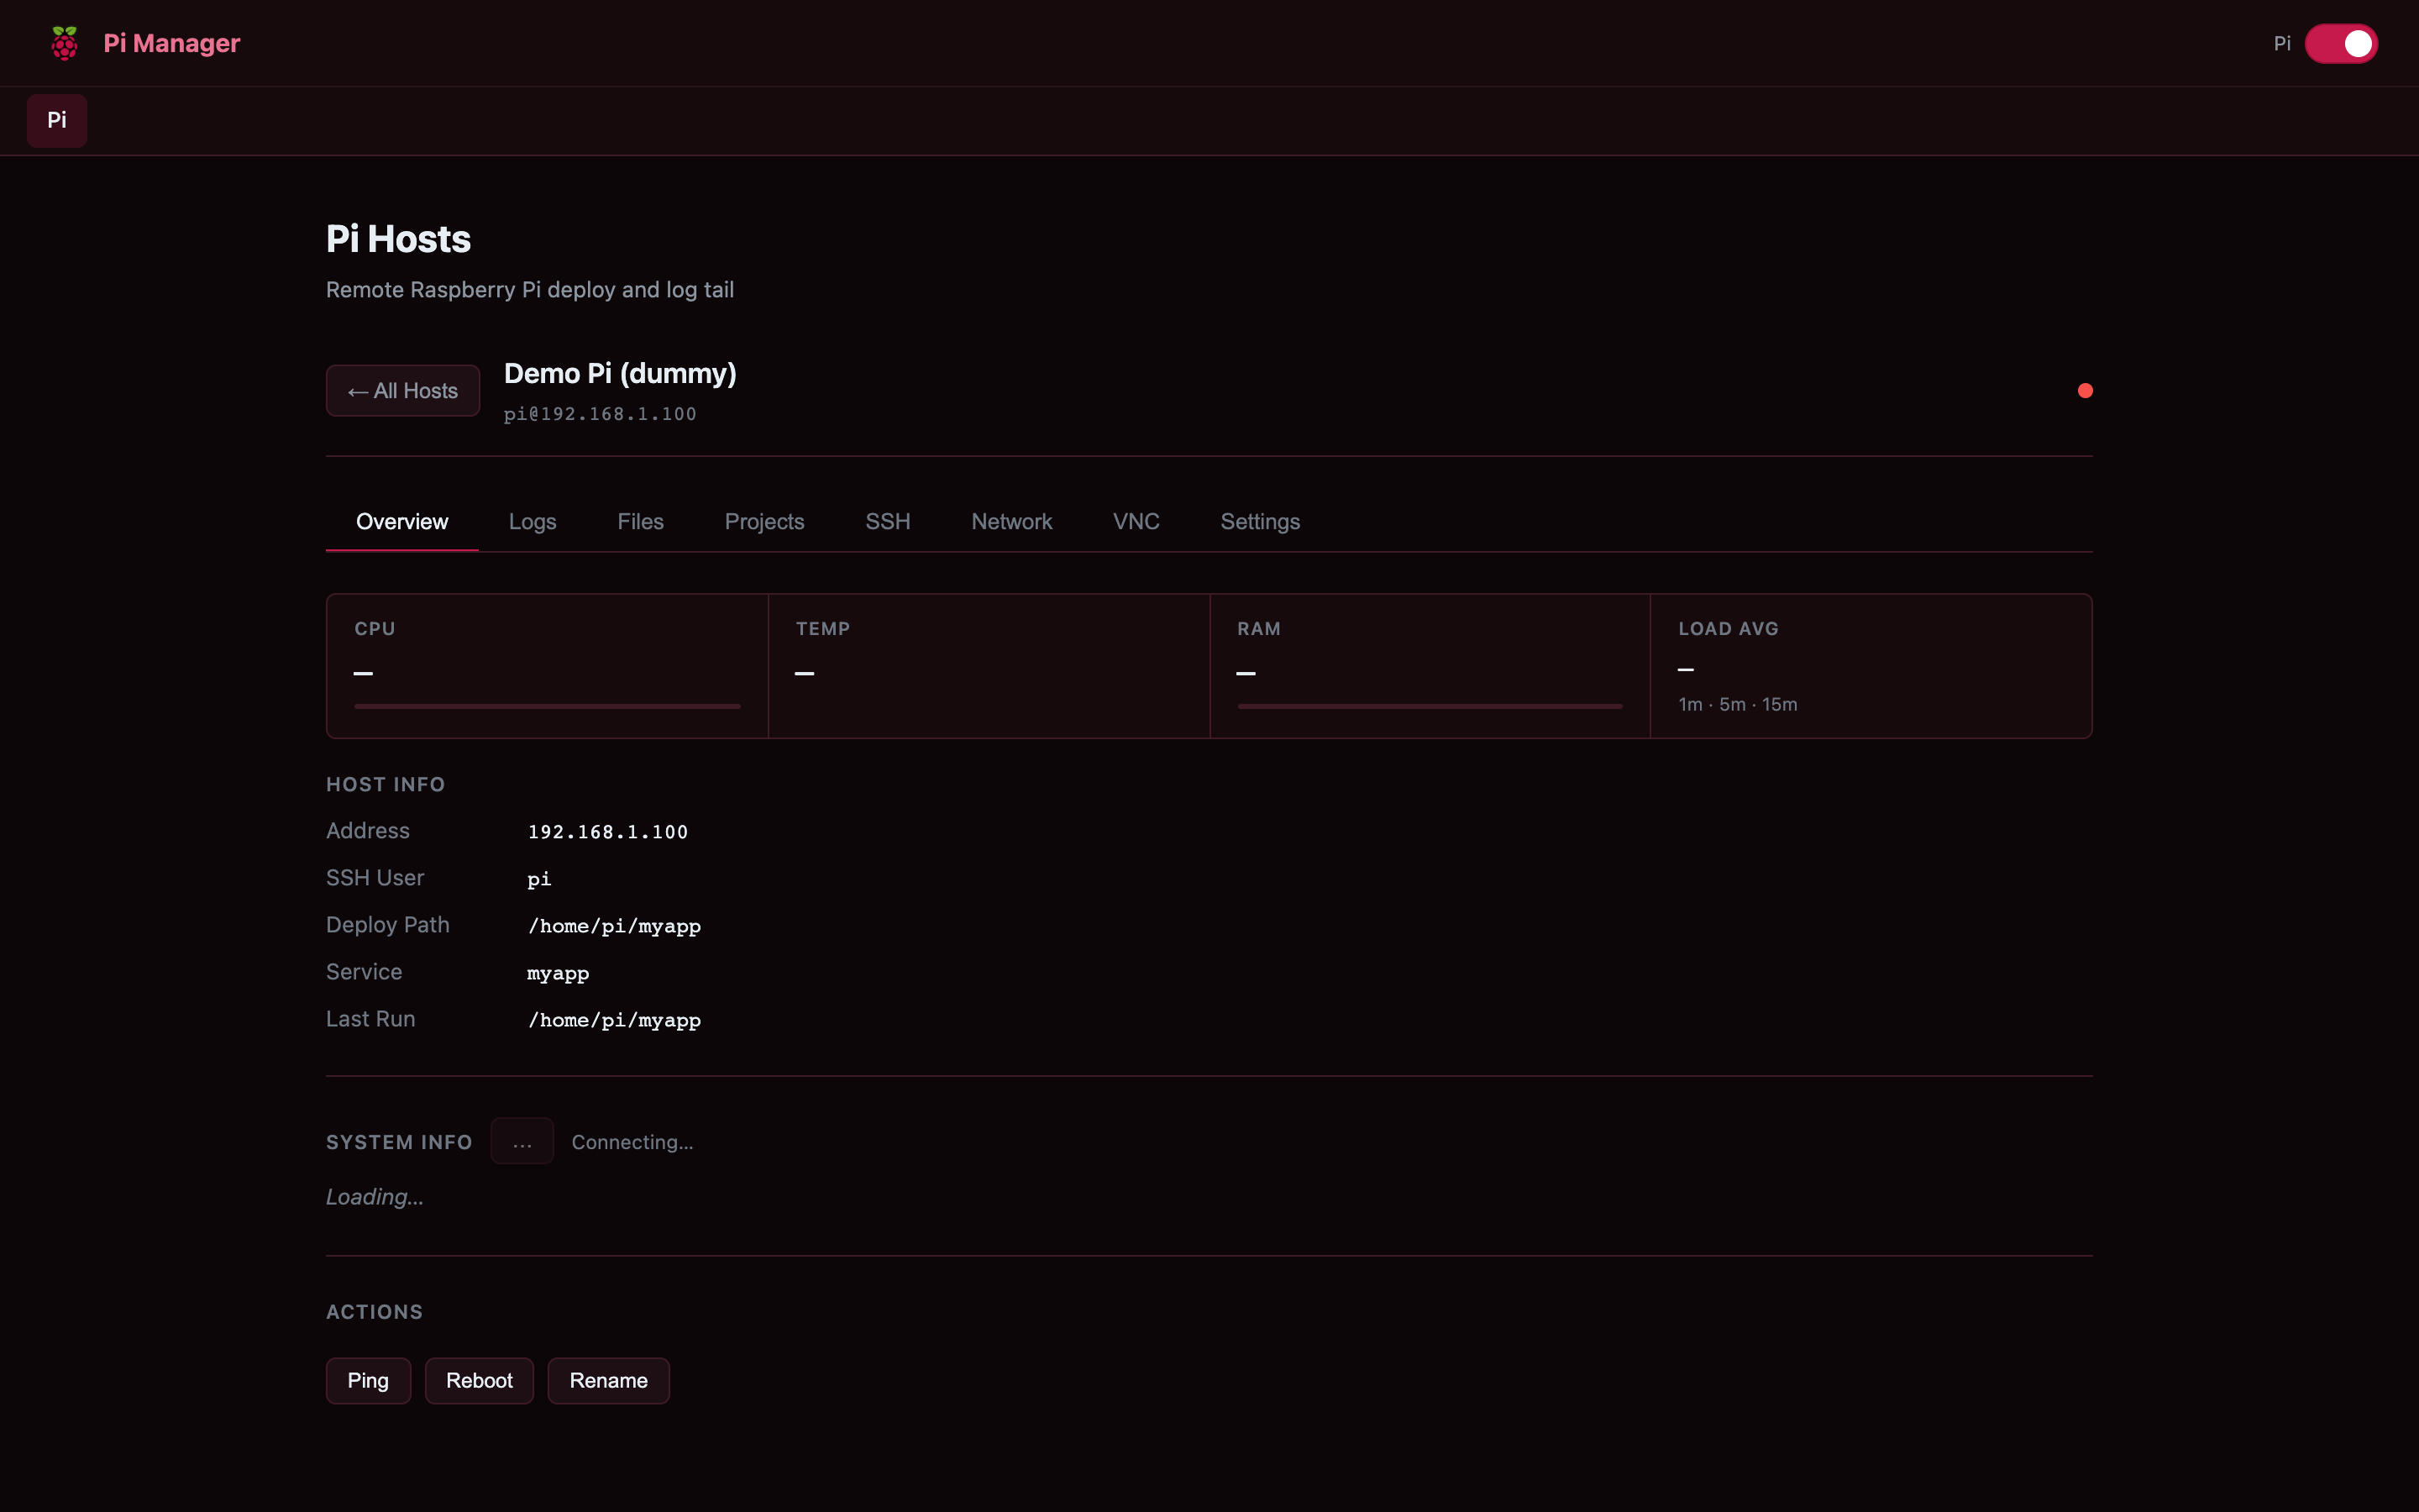
Task: Switch to the Overview tab
Action: [x=401, y=522]
